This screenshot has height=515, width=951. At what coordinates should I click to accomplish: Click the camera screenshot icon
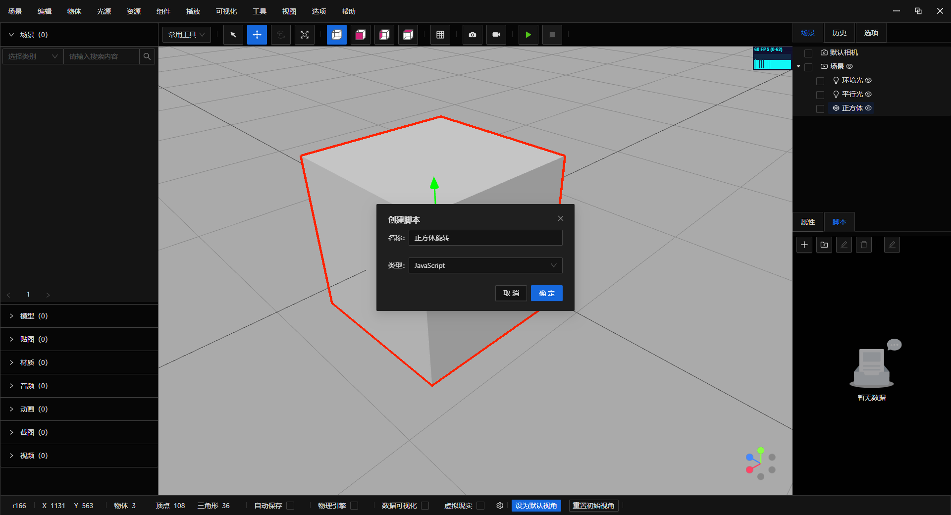point(472,35)
